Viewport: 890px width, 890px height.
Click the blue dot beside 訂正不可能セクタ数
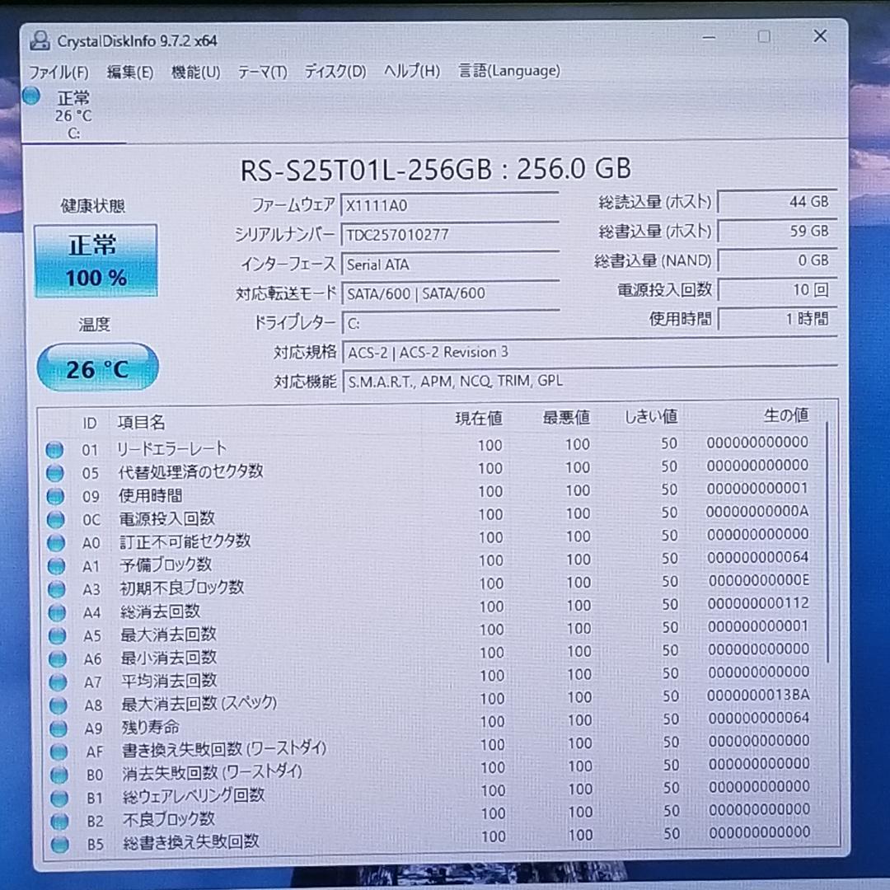click(55, 542)
